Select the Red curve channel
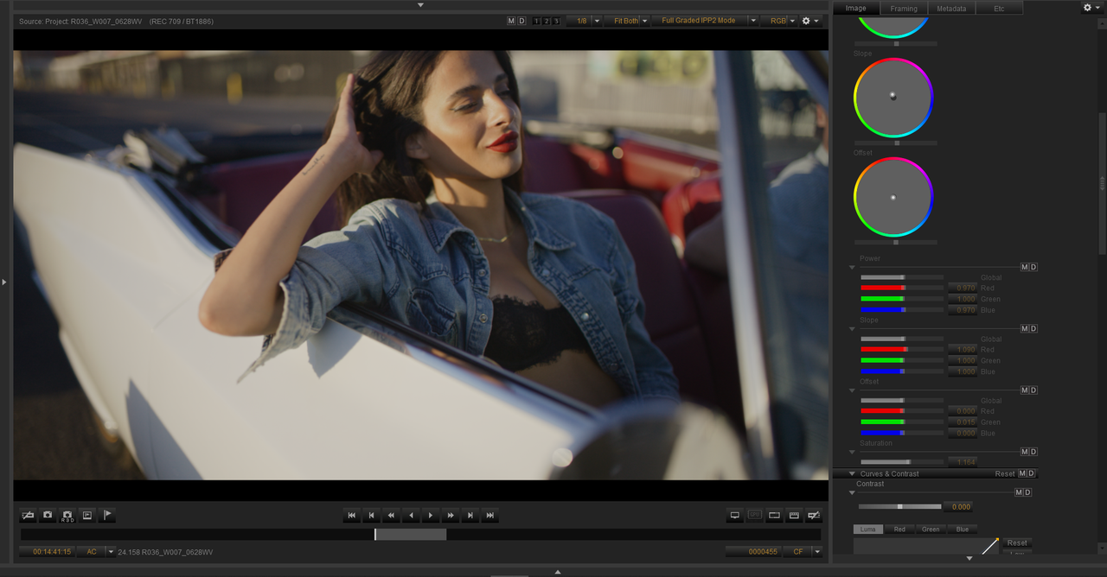 point(899,529)
